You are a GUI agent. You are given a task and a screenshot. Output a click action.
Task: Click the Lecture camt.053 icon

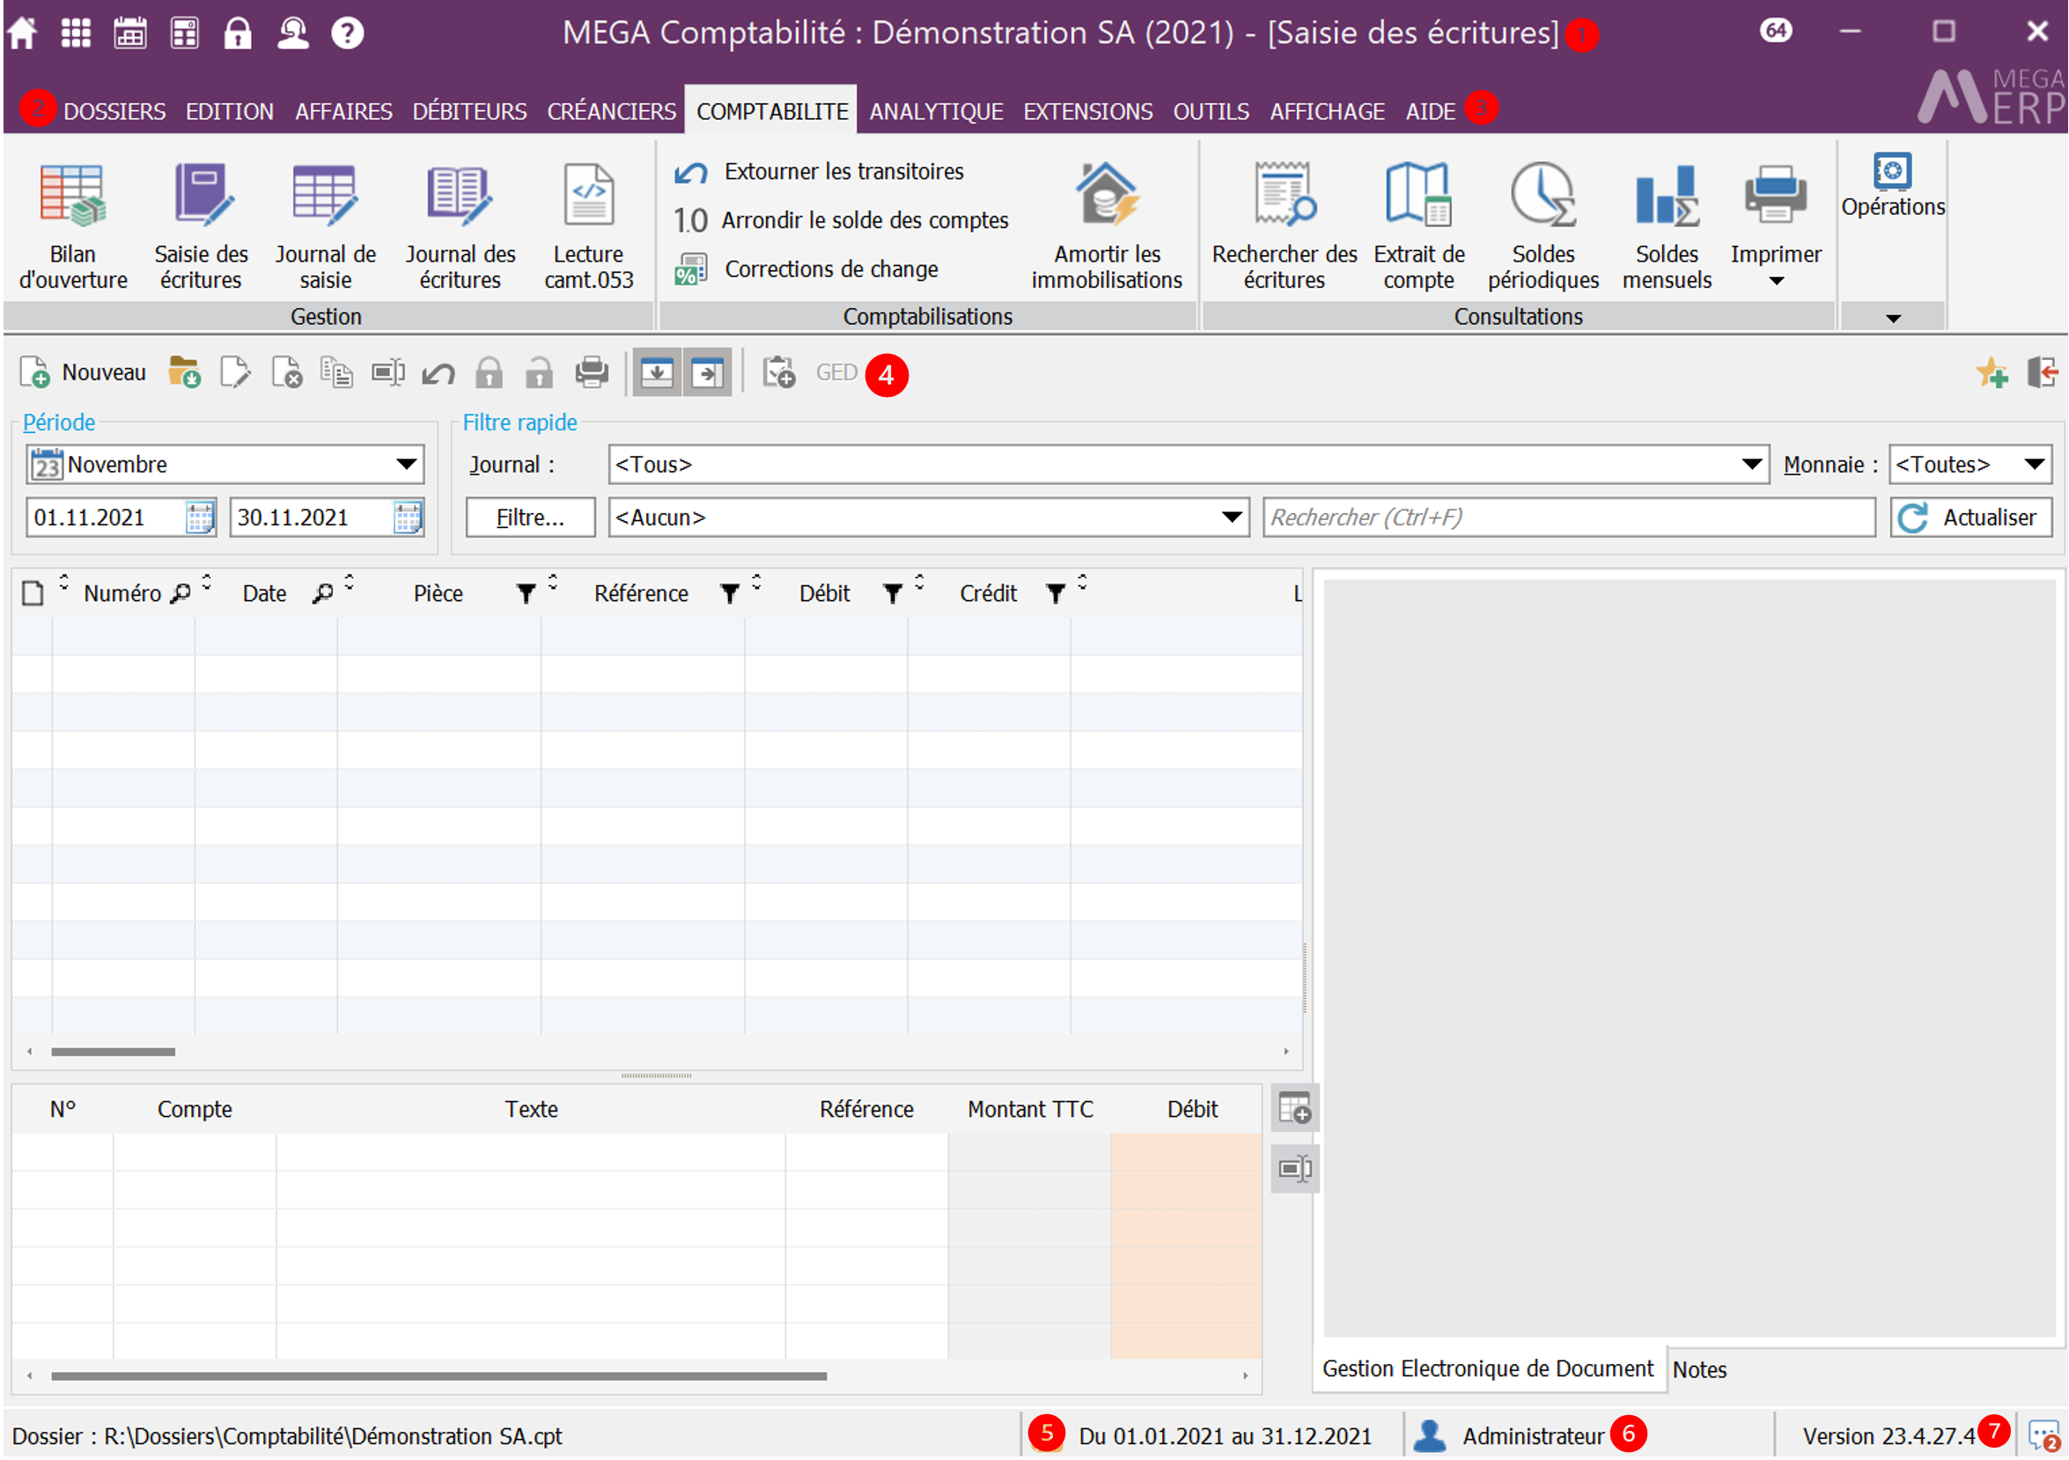[588, 225]
